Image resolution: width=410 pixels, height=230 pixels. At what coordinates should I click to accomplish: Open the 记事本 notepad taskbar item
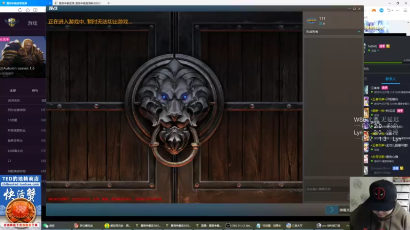coord(269,225)
